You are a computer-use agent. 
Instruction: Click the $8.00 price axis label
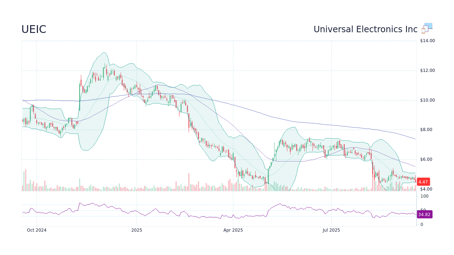(426, 130)
